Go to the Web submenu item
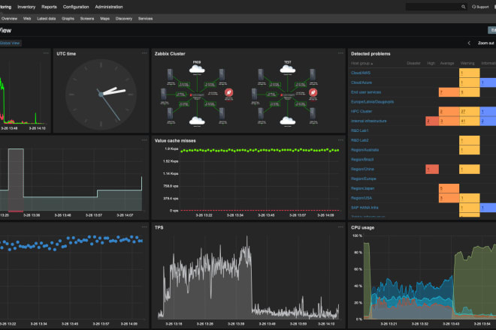The image size is (496, 330). (27, 19)
